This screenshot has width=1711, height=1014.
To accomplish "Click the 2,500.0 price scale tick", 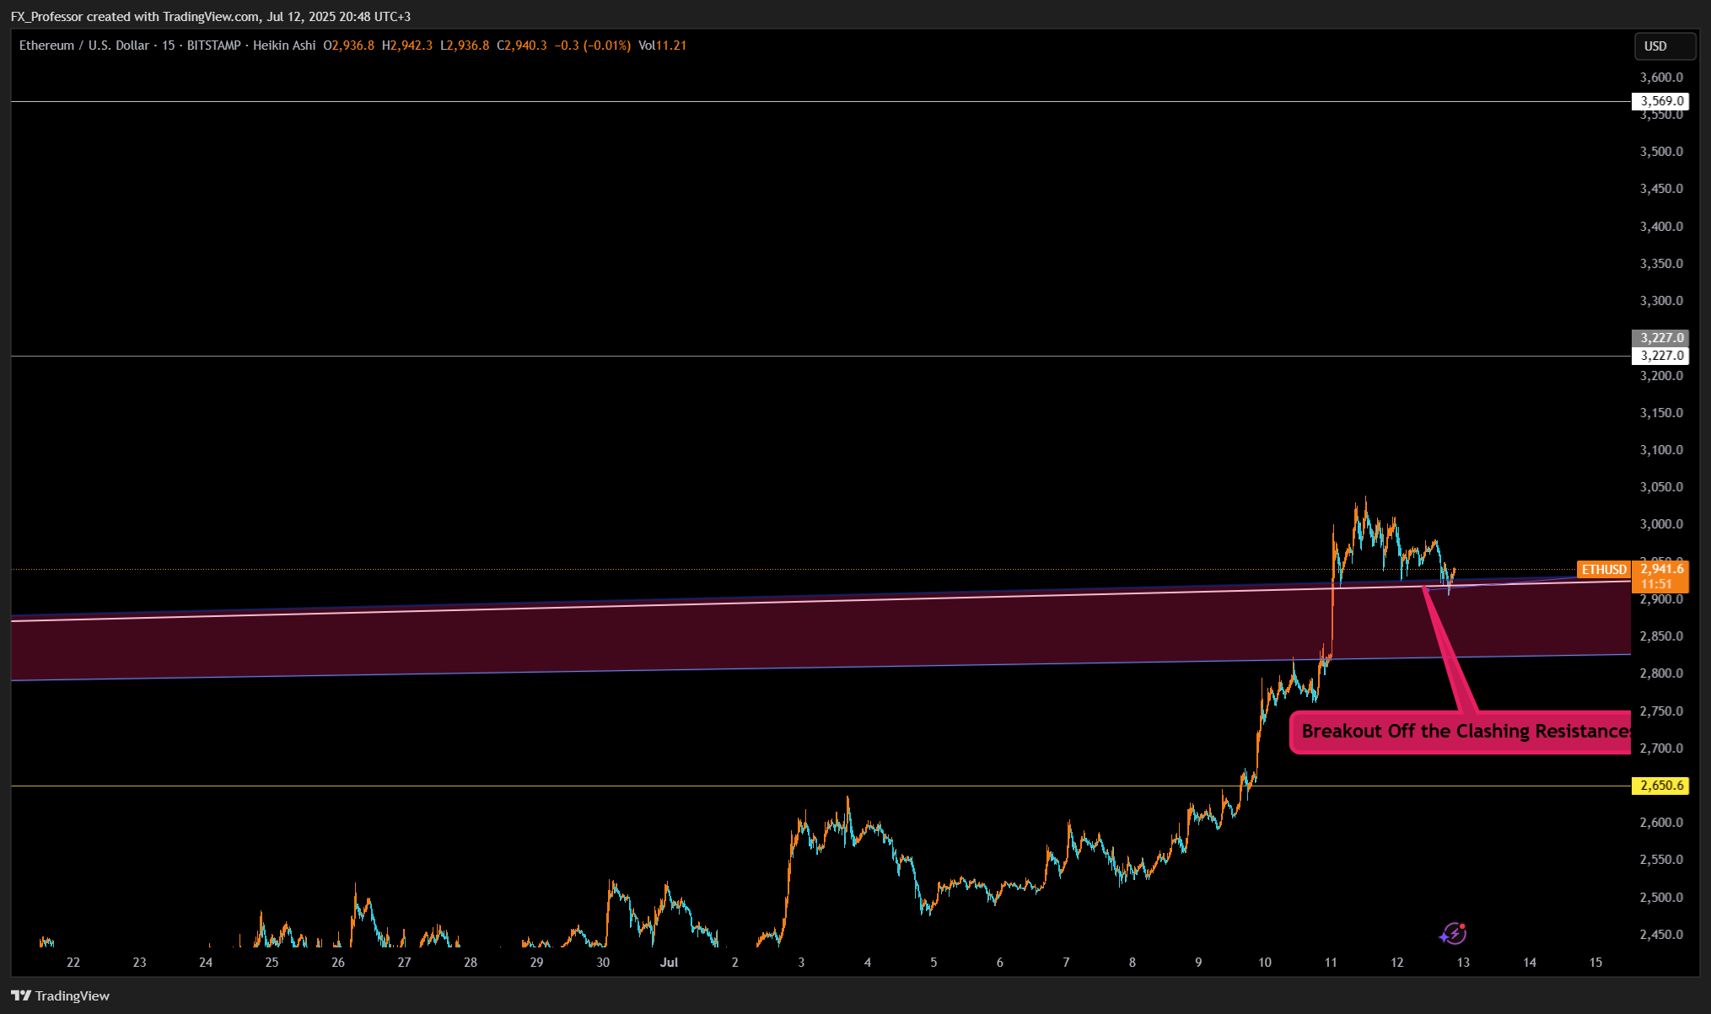I will [x=1661, y=897].
